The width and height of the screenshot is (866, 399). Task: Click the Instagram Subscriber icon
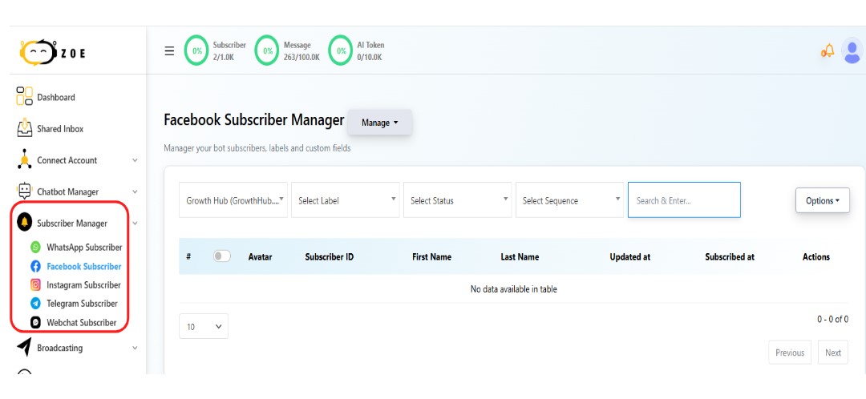pos(35,284)
